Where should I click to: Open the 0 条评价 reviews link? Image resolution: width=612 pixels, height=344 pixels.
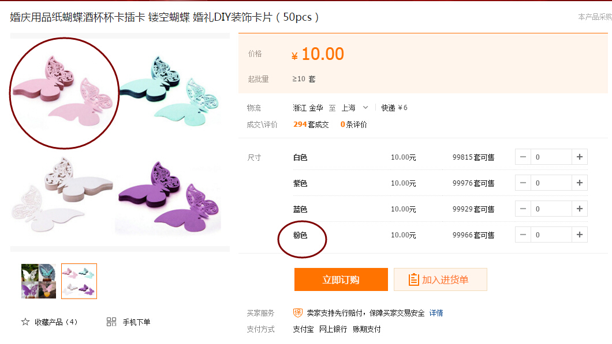coord(353,124)
